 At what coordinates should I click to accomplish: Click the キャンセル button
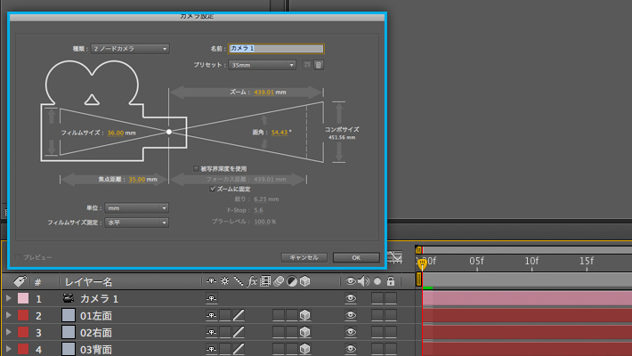pos(304,257)
